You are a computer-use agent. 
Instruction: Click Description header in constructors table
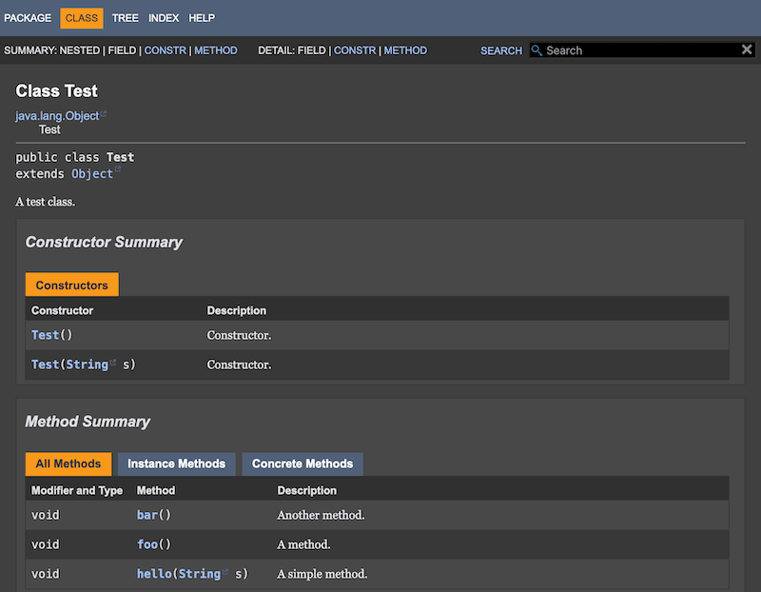click(x=237, y=311)
